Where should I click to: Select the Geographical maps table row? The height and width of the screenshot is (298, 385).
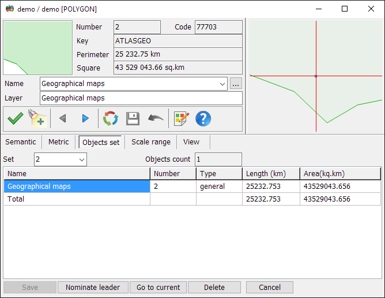tap(77, 187)
